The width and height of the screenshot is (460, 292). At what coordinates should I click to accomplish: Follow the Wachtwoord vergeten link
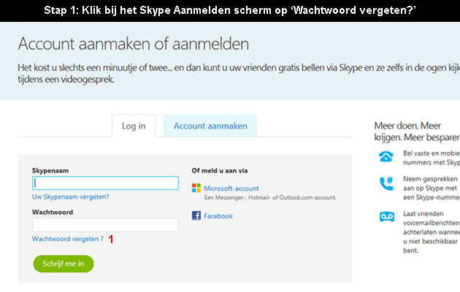tap(68, 239)
